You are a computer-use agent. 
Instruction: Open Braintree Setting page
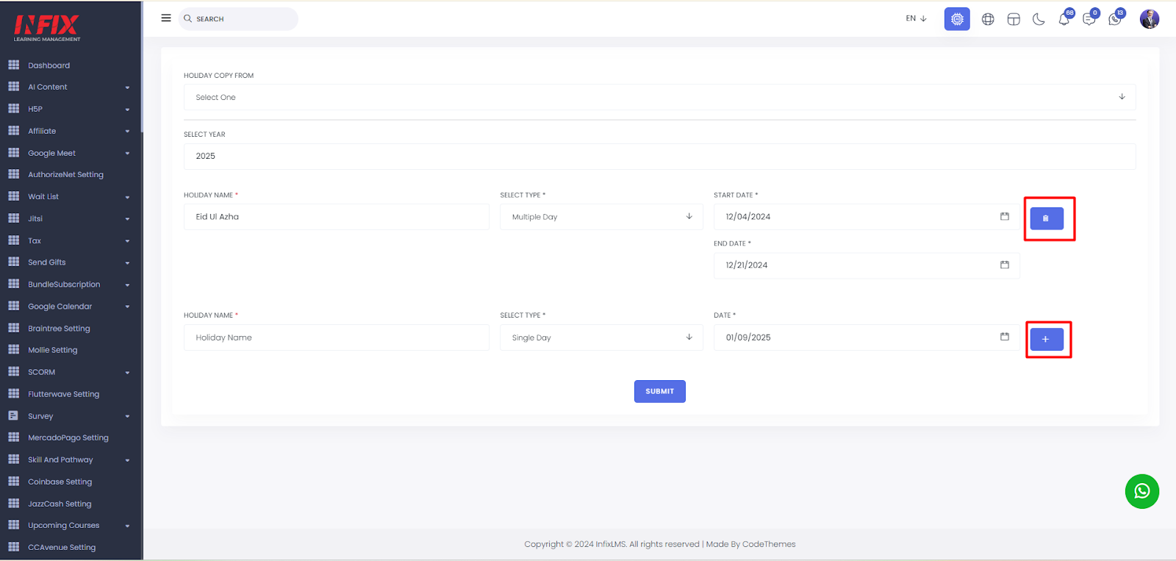pos(59,329)
